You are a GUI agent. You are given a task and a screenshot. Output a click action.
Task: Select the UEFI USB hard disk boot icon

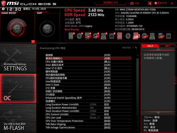point(88,36)
